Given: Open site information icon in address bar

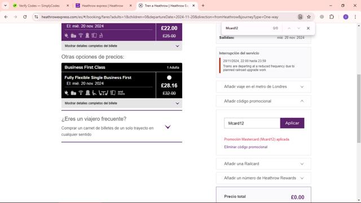Looking at the screenshot, I should pyautogui.click(x=36, y=17).
